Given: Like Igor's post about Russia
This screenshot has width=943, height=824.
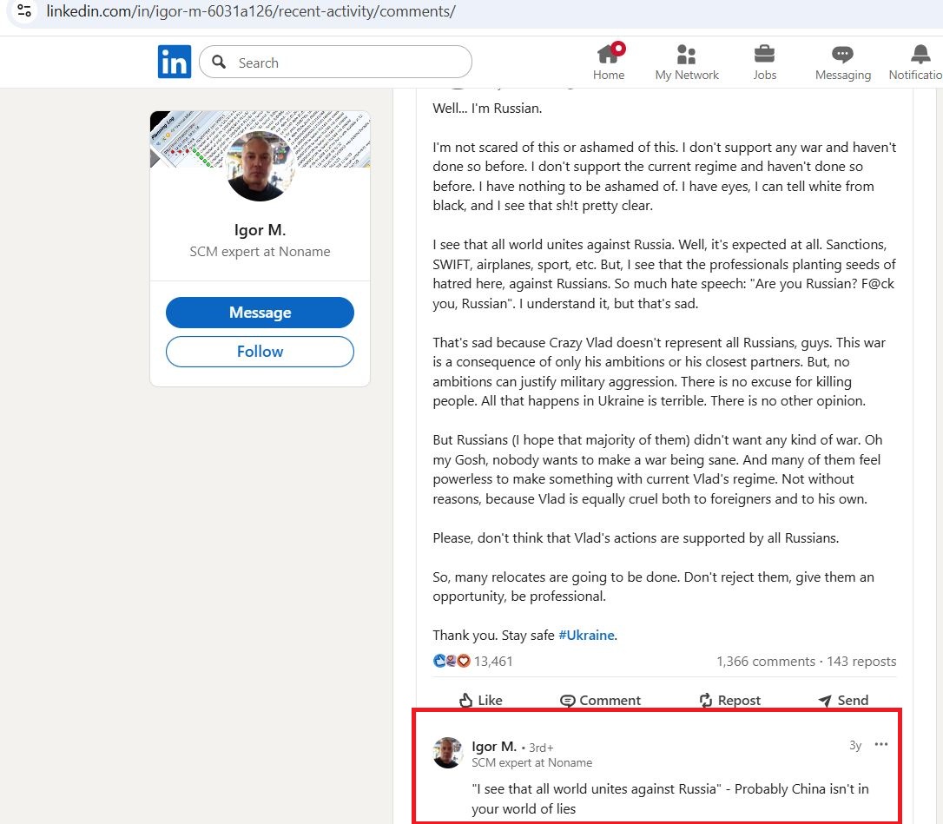Looking at the screenshot, I should point(480,700).
